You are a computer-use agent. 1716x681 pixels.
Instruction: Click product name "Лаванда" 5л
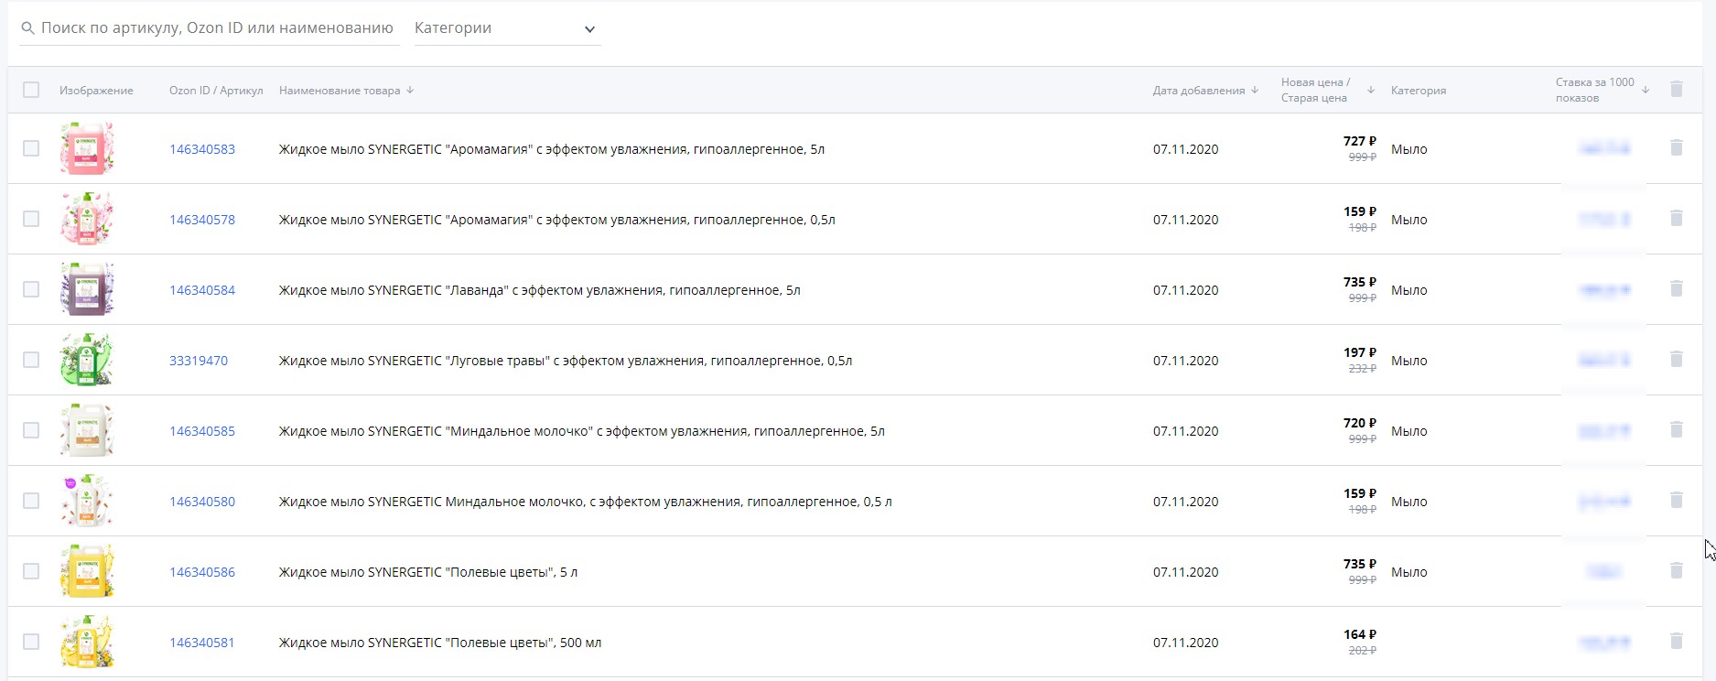(x=540, y=290)
